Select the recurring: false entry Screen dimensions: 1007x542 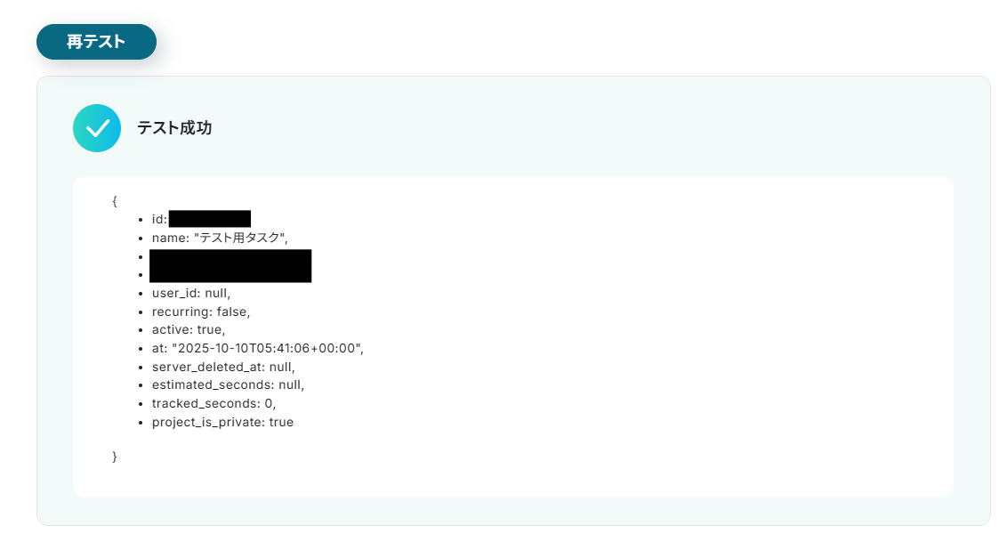[x=201, y=311]
